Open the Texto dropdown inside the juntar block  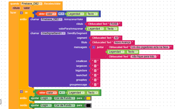point(133,52)
